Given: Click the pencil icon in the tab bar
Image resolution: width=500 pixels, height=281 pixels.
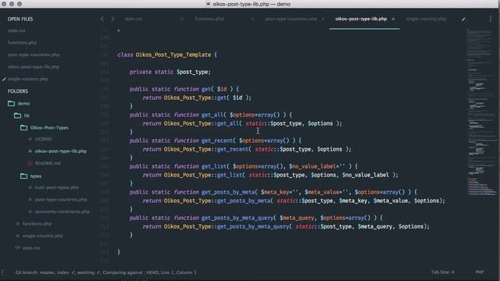Looking at the screenshot, I should [x=463, y=19].
